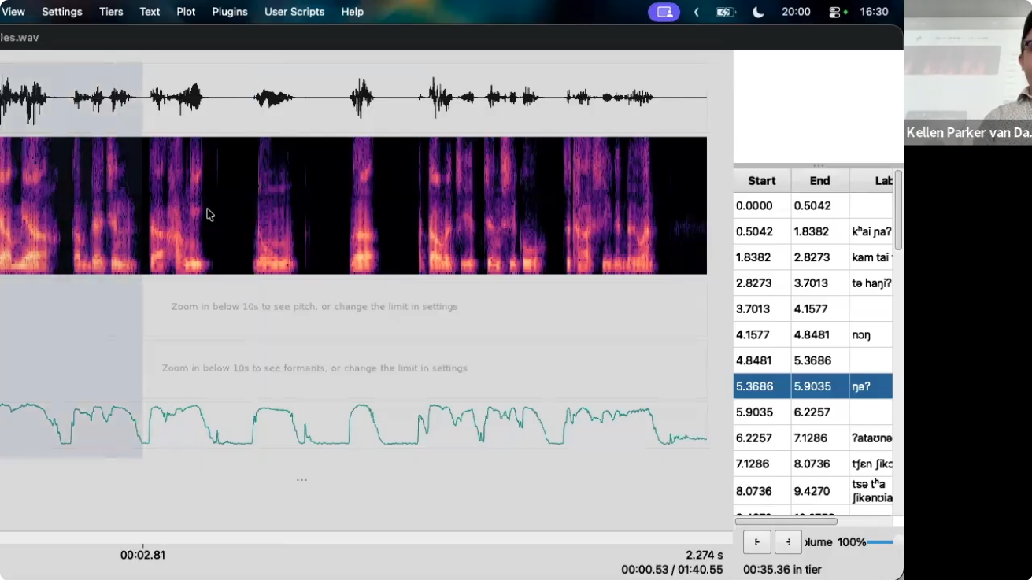
Task: Expand the collapsed panel ellipsis below intensity
Action: coord(301,479)
